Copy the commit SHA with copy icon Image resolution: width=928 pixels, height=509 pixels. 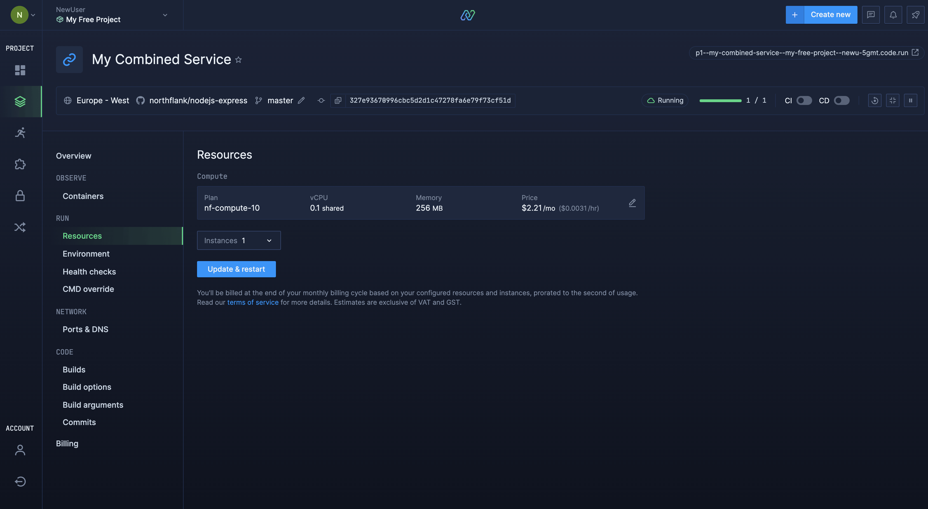point(338,100)
